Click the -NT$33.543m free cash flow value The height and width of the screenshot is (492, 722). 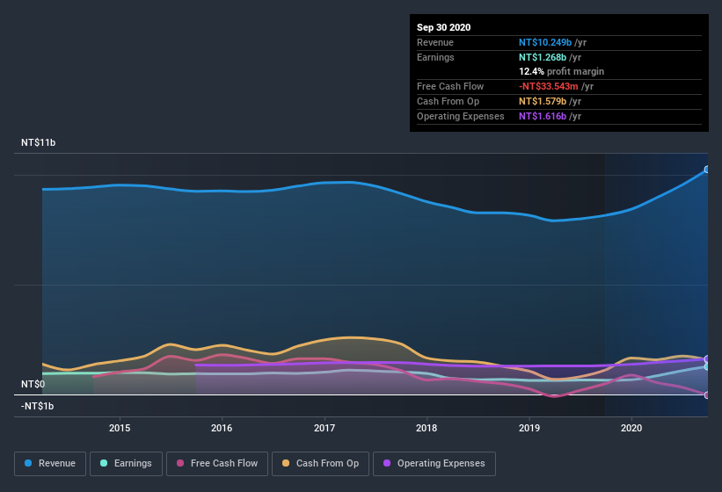coord(549,86)
